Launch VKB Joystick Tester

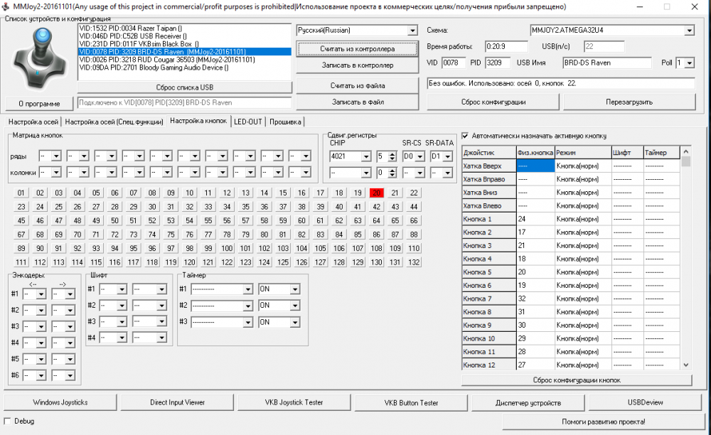click(294, 402)
